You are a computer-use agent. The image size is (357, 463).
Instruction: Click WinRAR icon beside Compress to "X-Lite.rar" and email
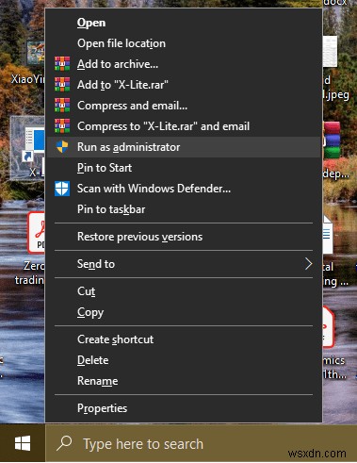pyautogui.click(x=62, y=126)
